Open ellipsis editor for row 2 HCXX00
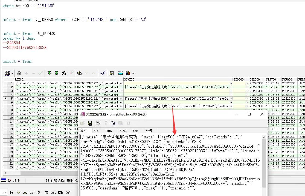Image resolution: width=305 pixels, height=196 pixels. point(231,87)
